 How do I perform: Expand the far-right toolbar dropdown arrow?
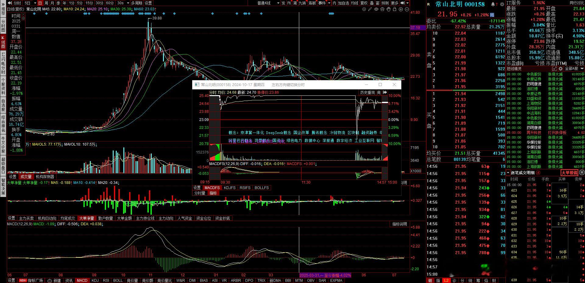(407, 3)
